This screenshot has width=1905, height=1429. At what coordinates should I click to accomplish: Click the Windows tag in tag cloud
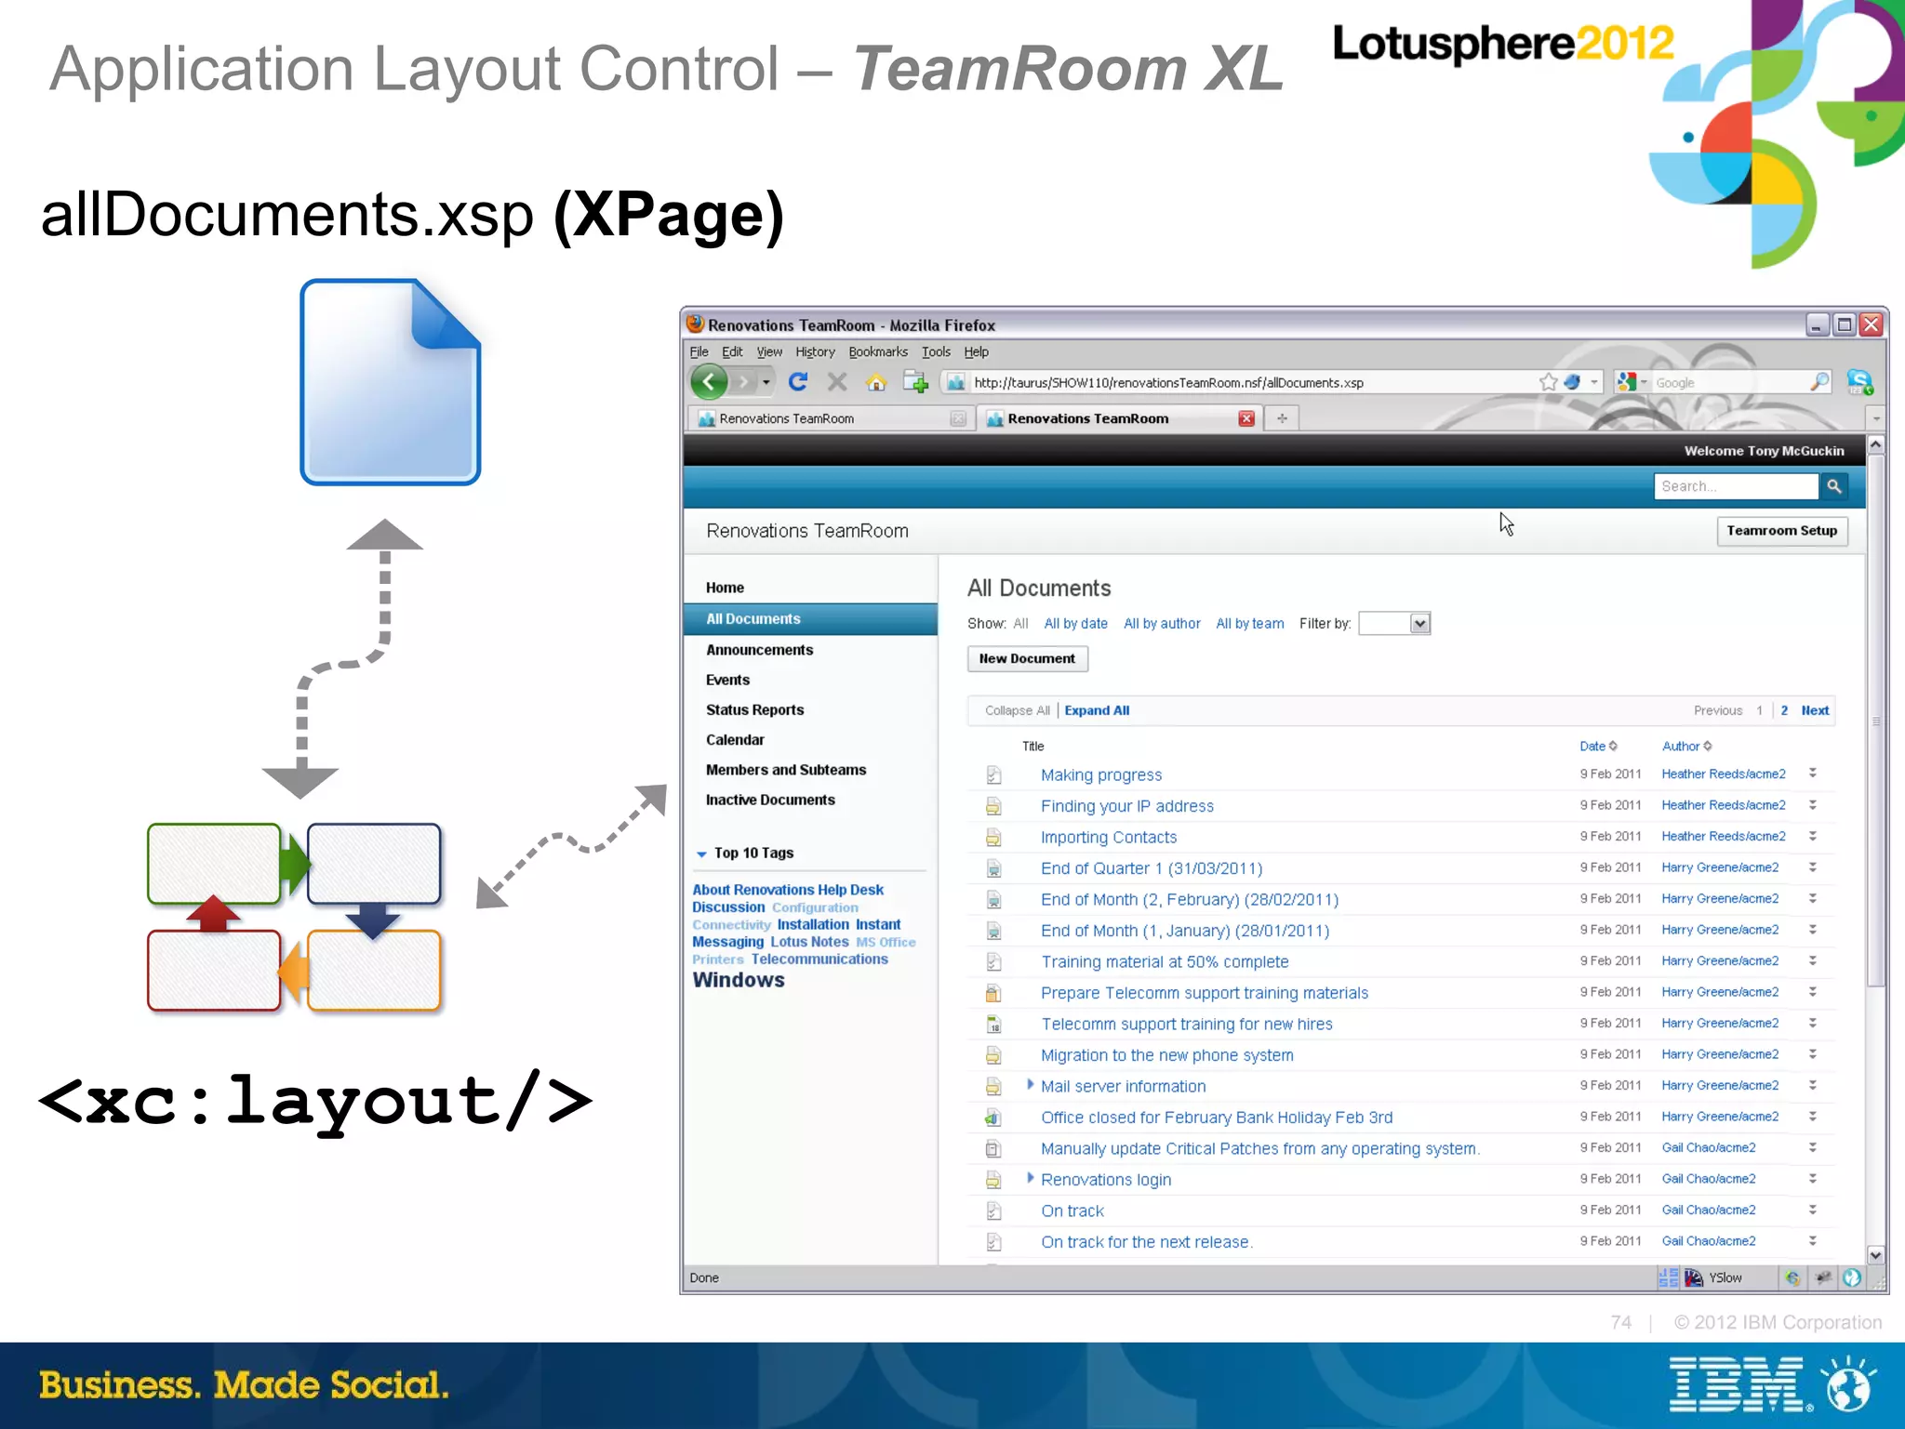pyautogui.click(x=739, y=980)
